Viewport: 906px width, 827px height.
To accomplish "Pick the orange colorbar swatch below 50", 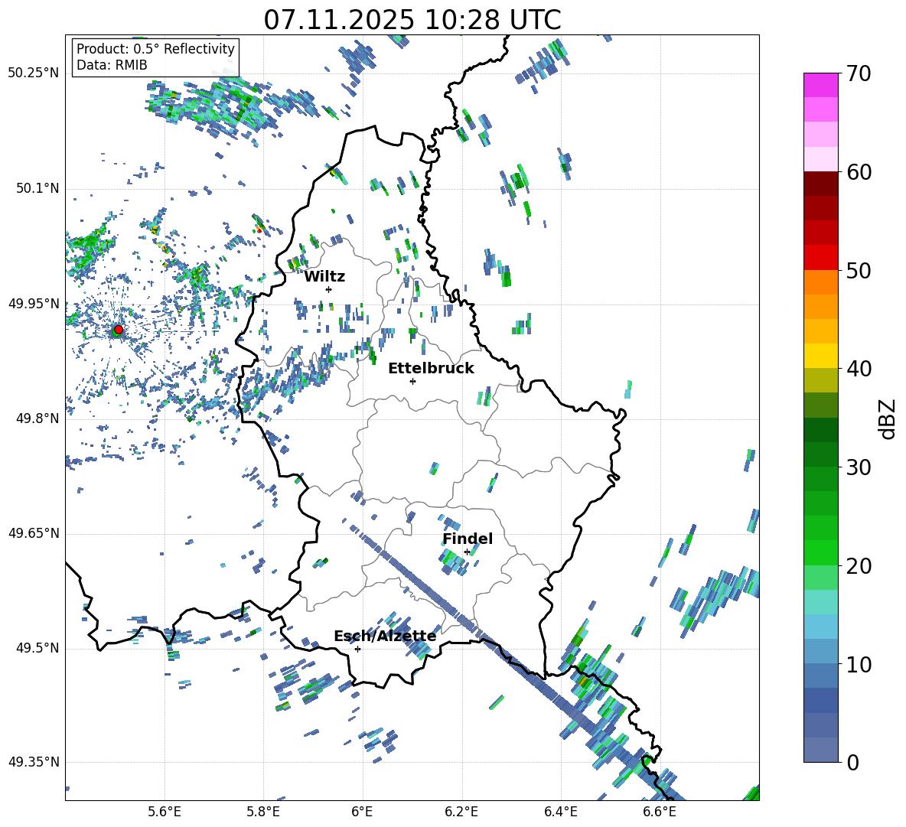I will pos(820,282).
